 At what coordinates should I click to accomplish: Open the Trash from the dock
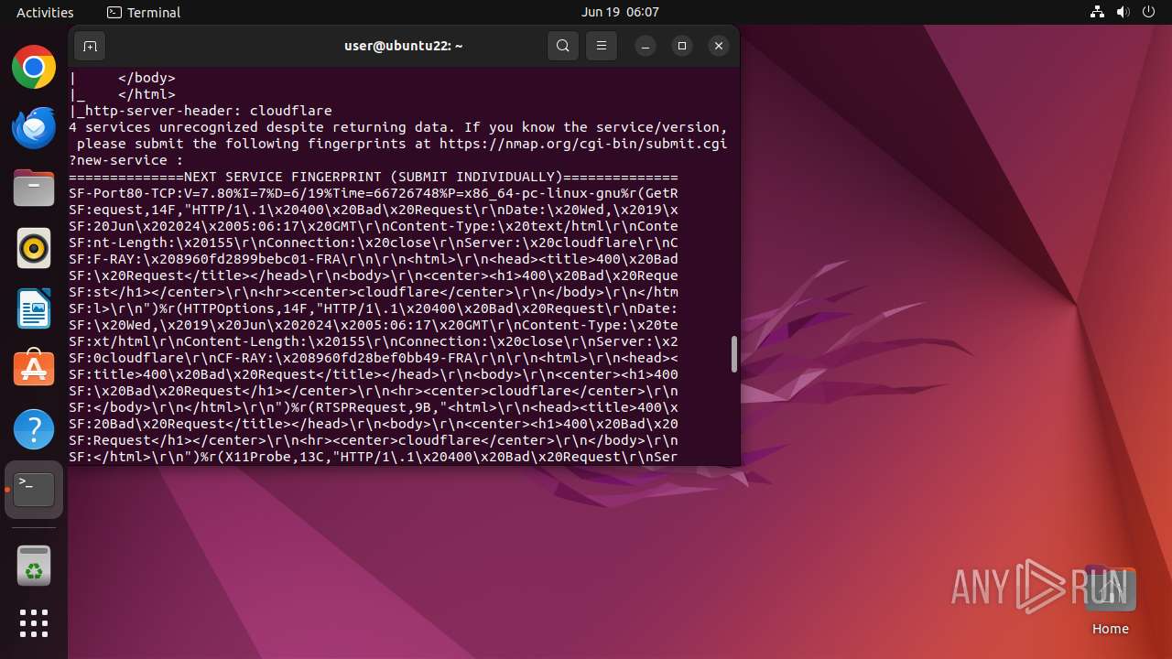(x=34, y=566)
